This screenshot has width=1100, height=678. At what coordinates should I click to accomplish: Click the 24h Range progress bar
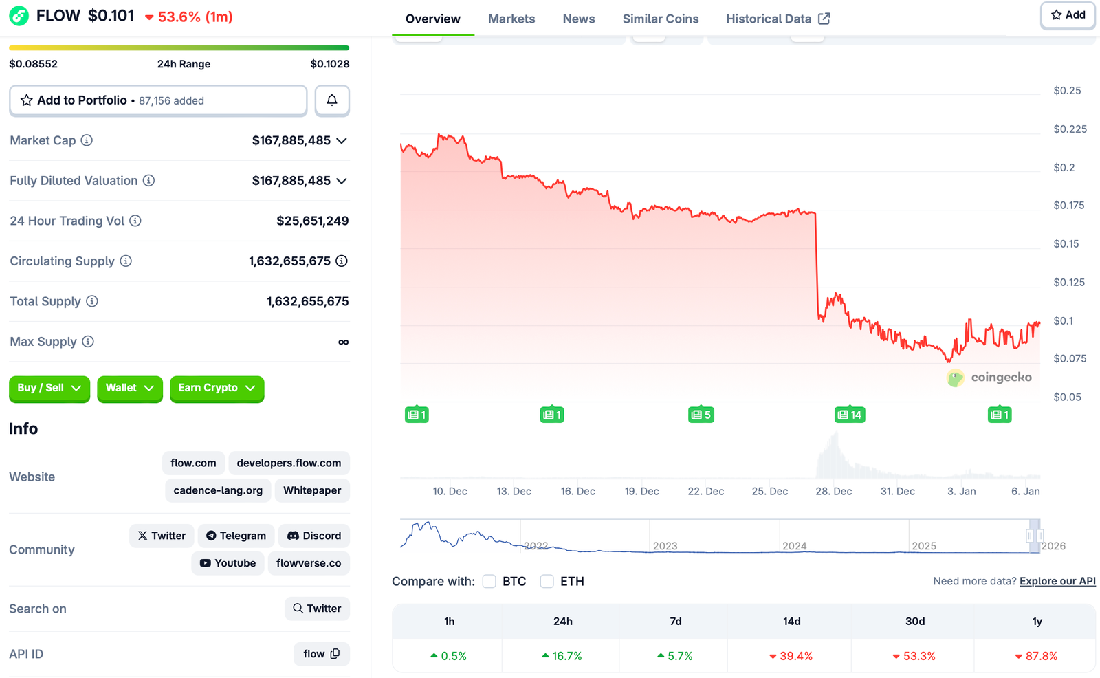point(179,47)
